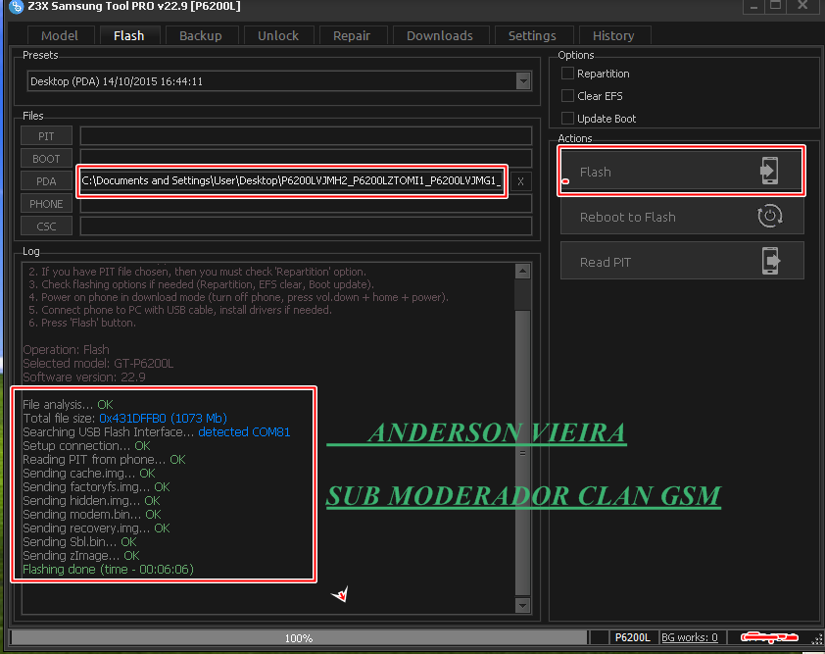Click the Z3X application icon in title bar
The width and height of the screenshot is (825, 654).
click(17, 7)
